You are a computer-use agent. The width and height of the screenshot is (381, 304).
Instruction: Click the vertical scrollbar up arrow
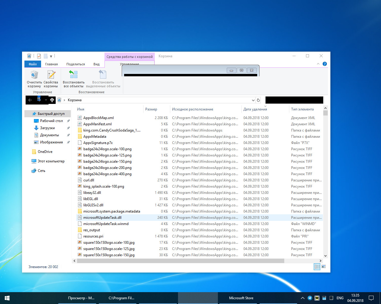(x=325, y=108)
